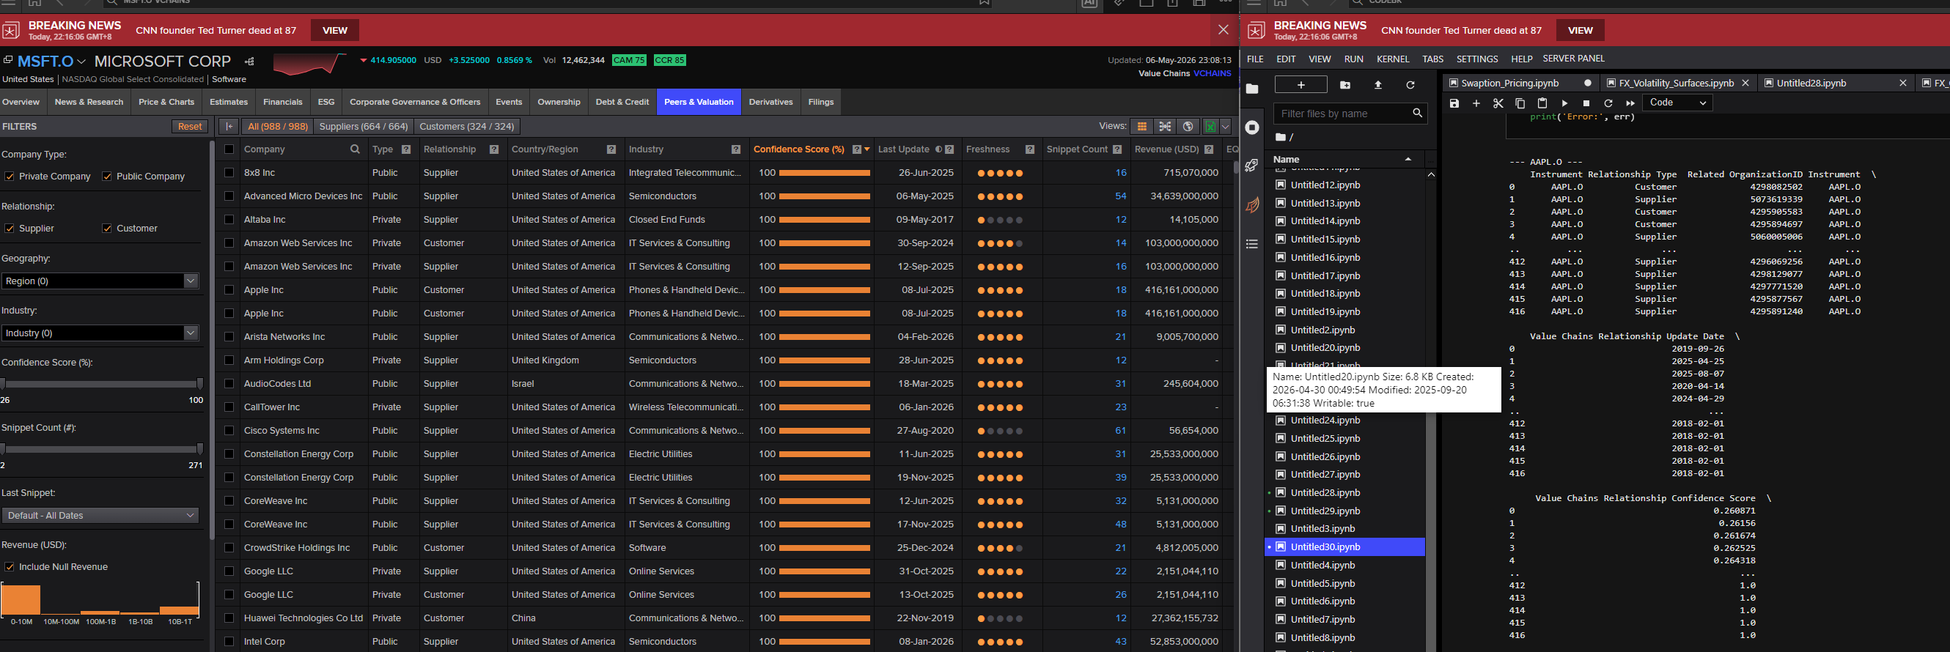Dismiss breaking news banner in left window
Screen dimensions: 1950x652
1224,29
